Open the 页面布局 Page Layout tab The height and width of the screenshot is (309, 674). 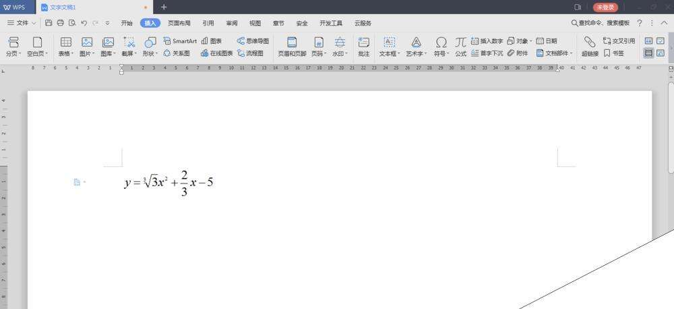(x=179, y=23)
